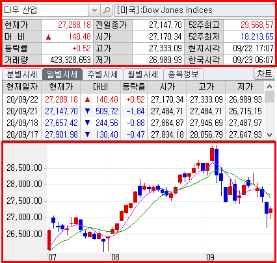Click the table scrollbar down arrow
The height and width of the screenshot is (263, 277).
coord(269,135)
